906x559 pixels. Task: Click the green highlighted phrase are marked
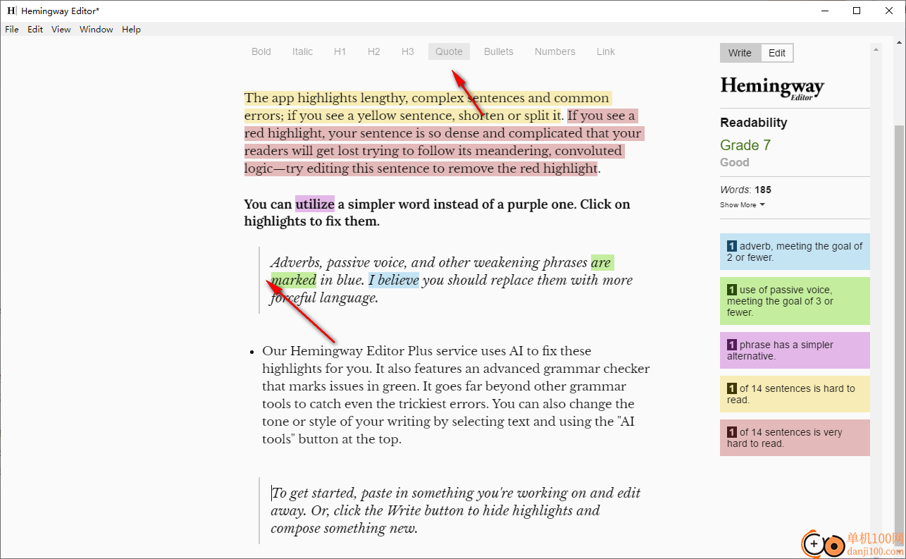click(x=294, y=280)
